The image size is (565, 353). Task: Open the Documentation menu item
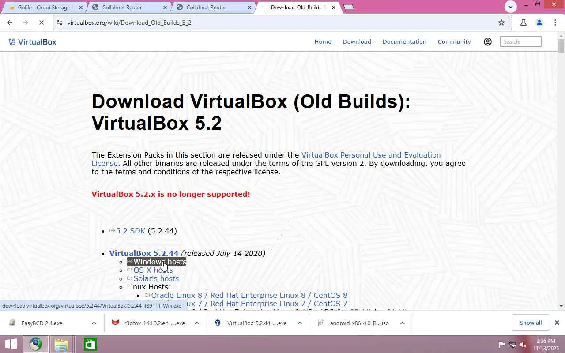click(404, 41)
